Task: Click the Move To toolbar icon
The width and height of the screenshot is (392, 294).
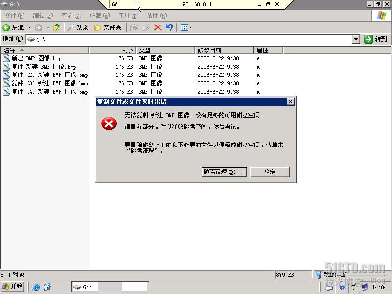Action: (x=134, y=27)
